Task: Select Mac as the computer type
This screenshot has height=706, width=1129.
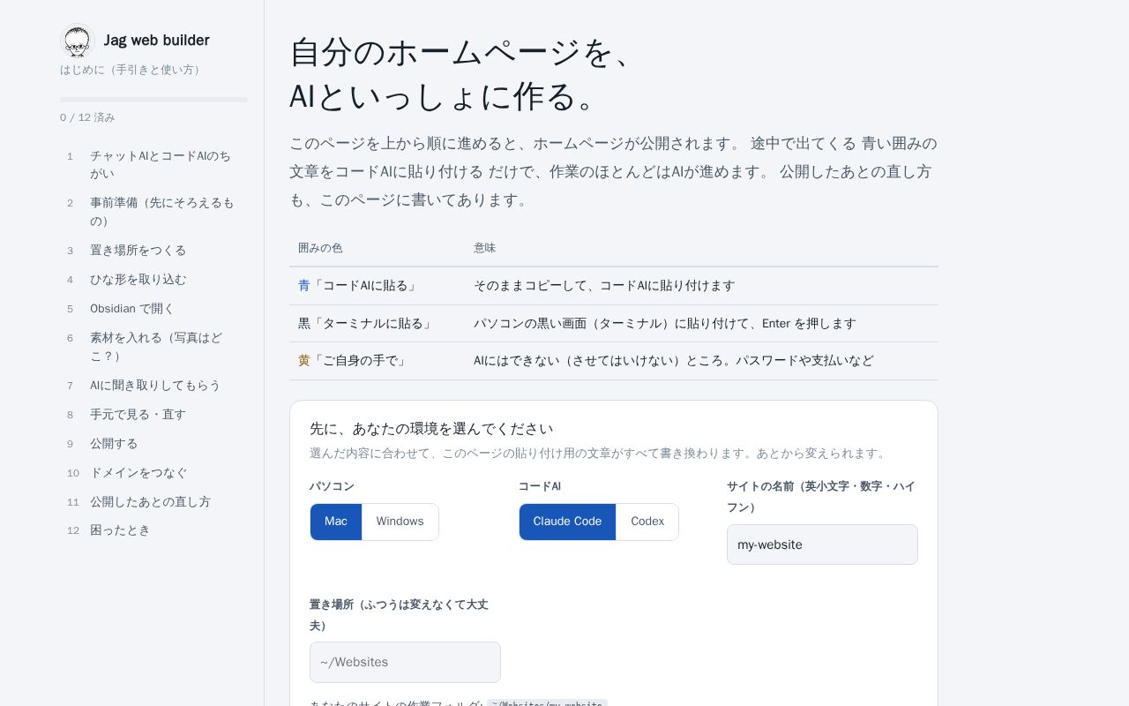Action: (336, 522)
